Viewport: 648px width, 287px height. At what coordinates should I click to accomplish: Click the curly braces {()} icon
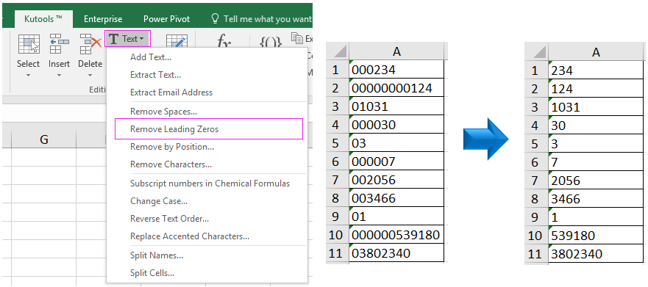pyautogui.click(x=270, y=43)
